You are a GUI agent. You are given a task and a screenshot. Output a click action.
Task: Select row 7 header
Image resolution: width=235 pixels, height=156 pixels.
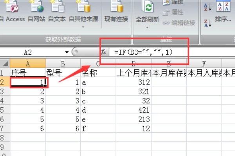point(5,128)
